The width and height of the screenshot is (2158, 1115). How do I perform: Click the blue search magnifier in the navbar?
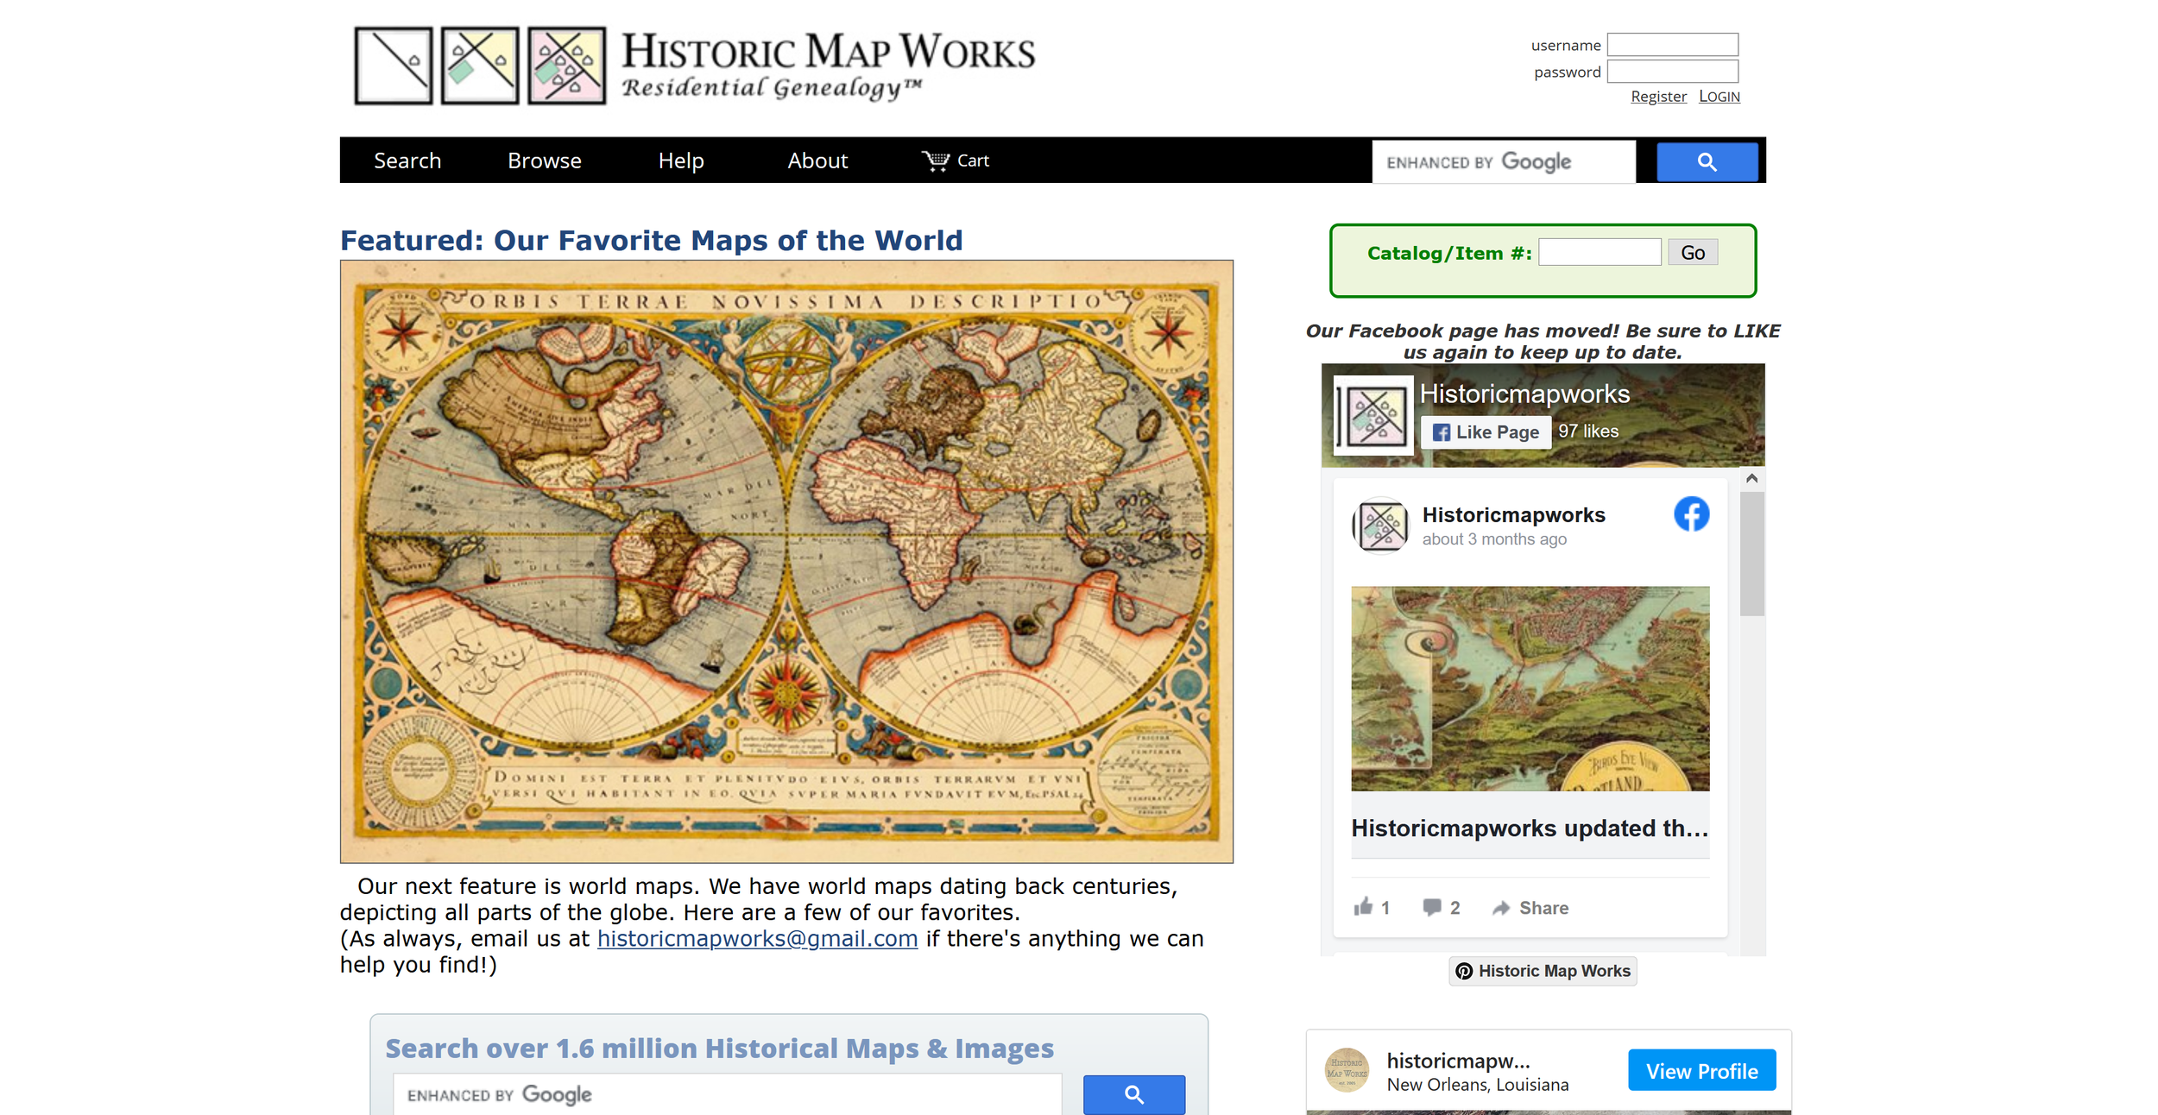(x=1707, y=161)
